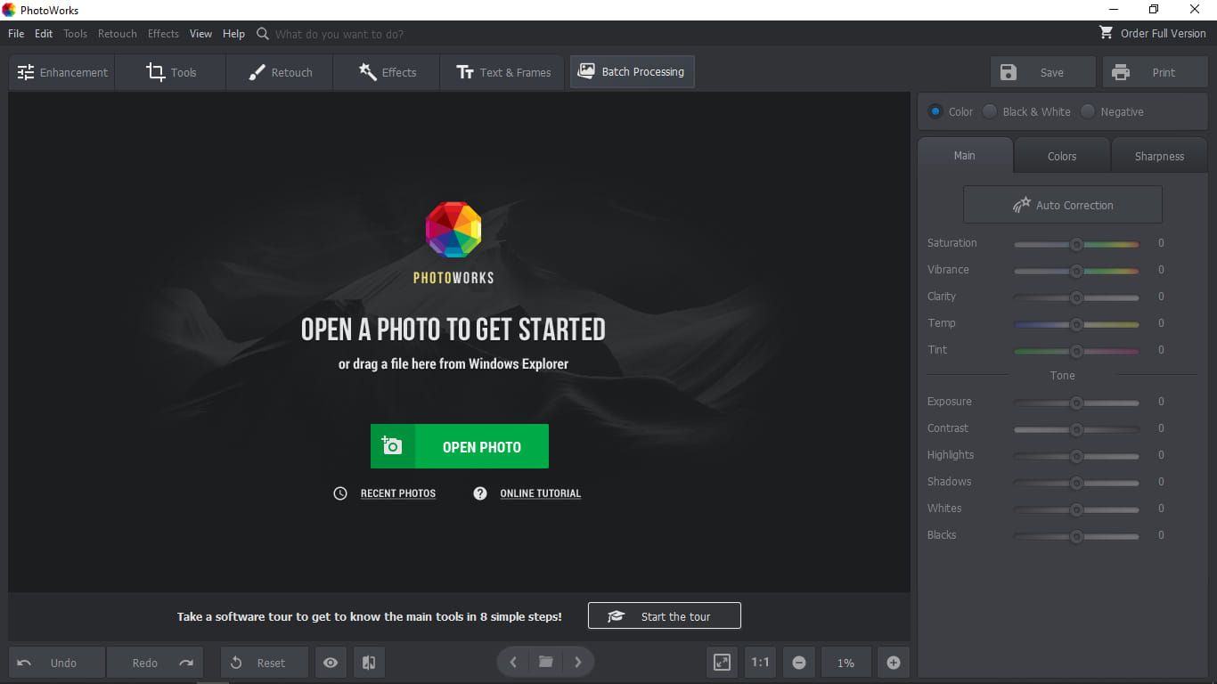This screenshot has height=684, width=1217.
Task: Open the Help menu
Action: [x=233, y=34]
